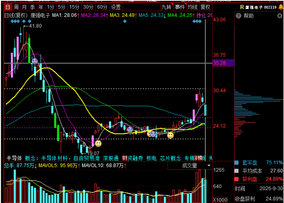Click the 43.06 price axis label

coord(220,20)
